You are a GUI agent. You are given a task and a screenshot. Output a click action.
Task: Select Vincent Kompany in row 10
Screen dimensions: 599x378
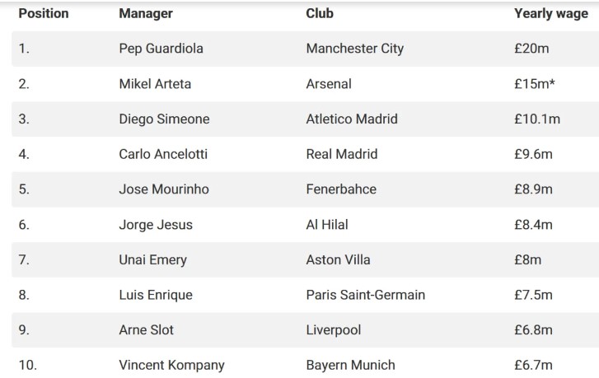point(171,365)
